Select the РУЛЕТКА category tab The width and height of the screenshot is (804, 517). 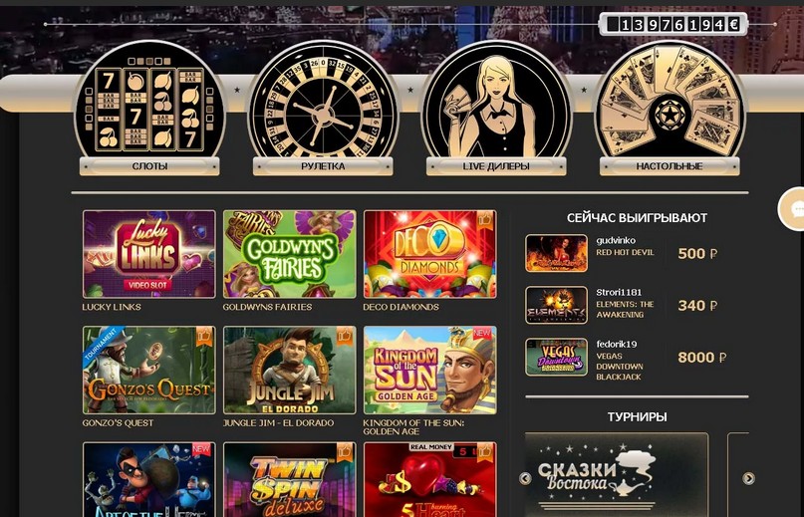pos(323,166)
